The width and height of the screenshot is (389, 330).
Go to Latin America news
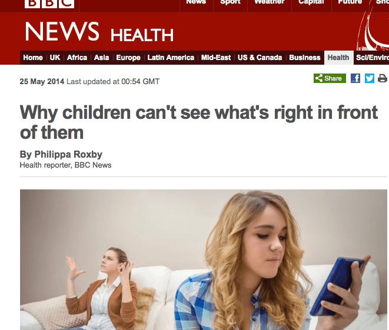click(x=171, y=58)
